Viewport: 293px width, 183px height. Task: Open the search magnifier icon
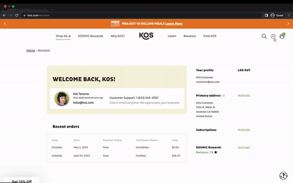(x=264, y=36)
